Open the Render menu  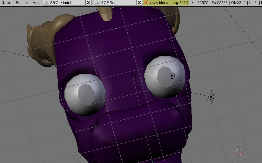pos(22,3)
